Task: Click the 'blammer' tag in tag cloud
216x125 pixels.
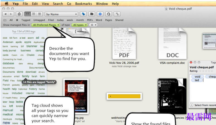Action: [32, 46]
